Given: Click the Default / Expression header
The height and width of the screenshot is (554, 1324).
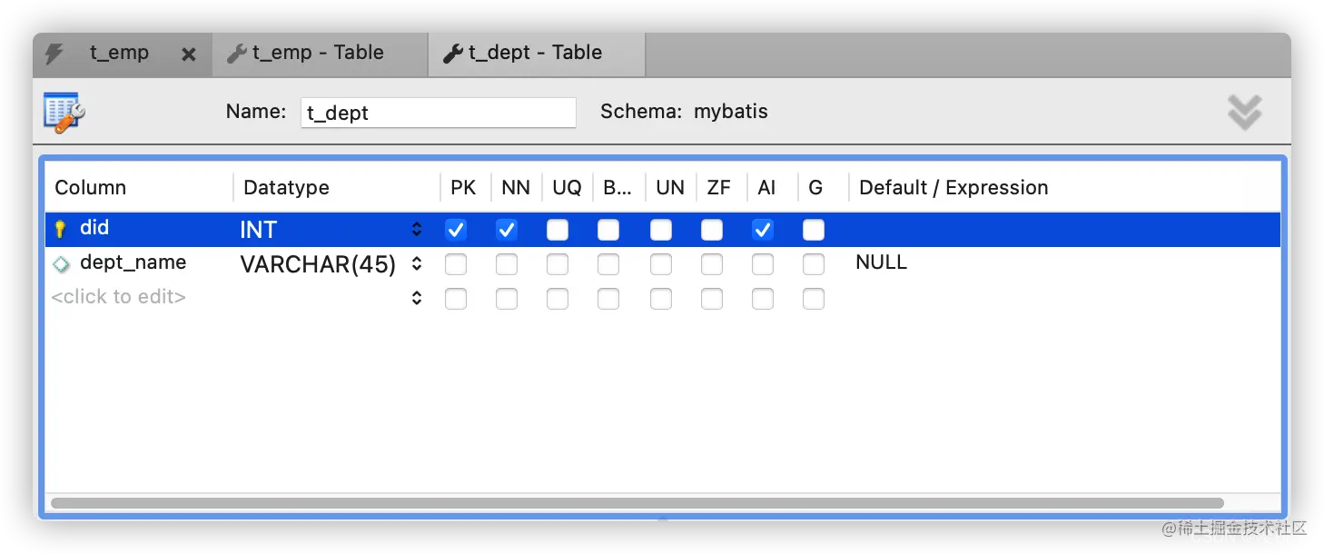Looking at the screenshot, I should 953,188.
